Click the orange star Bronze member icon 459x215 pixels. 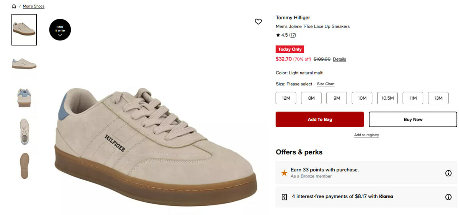click(x=284, y=173)
